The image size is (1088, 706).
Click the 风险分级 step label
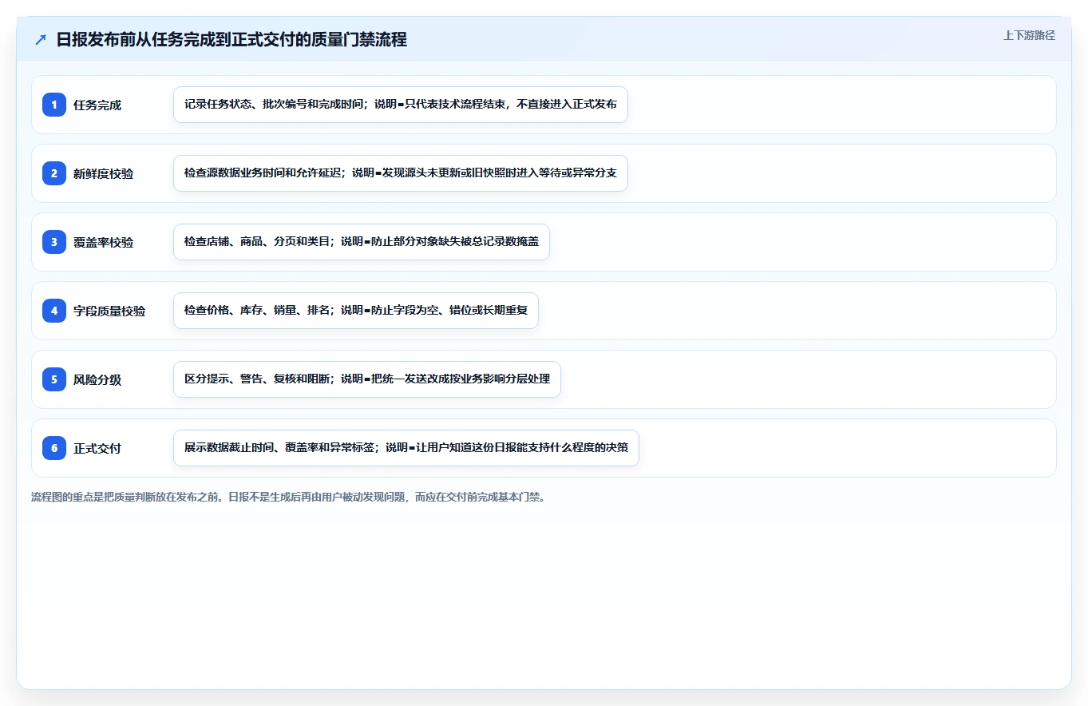click(97, 379)
